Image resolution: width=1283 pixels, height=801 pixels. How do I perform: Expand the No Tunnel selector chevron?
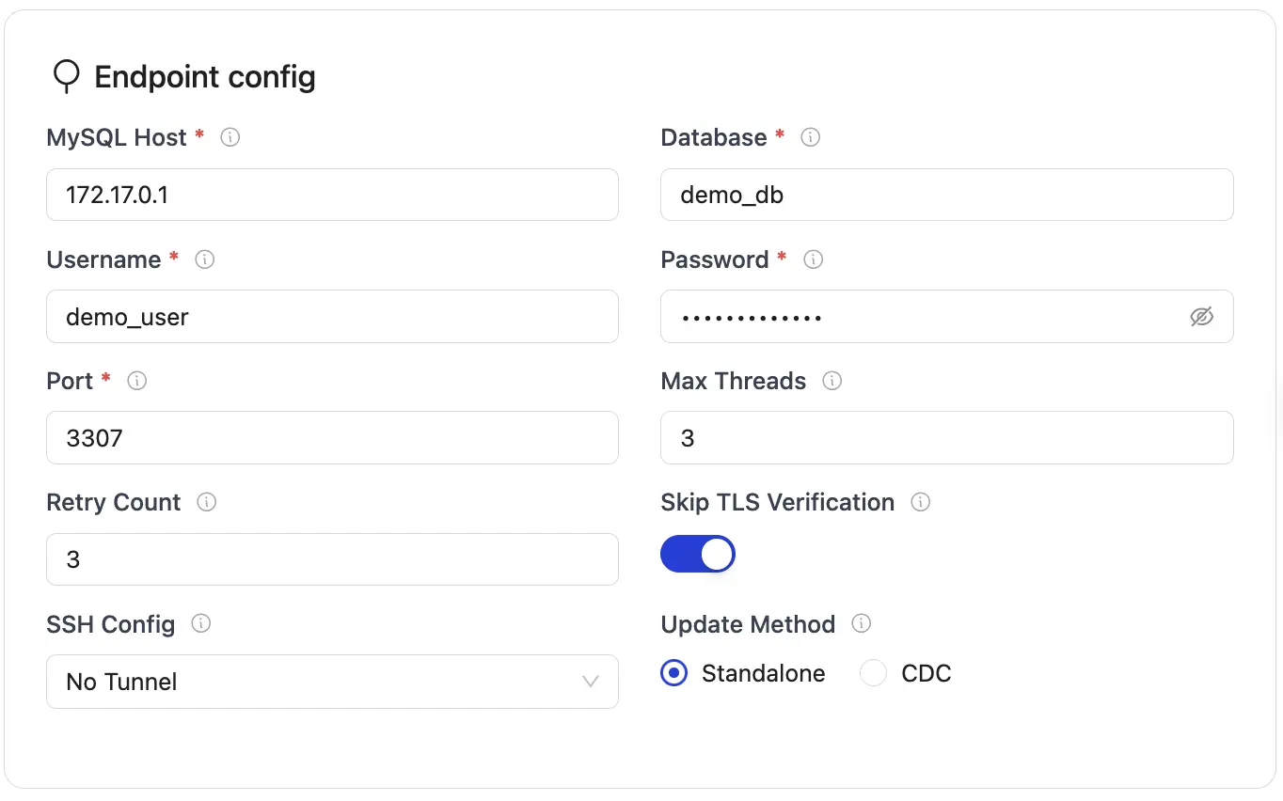591,682
